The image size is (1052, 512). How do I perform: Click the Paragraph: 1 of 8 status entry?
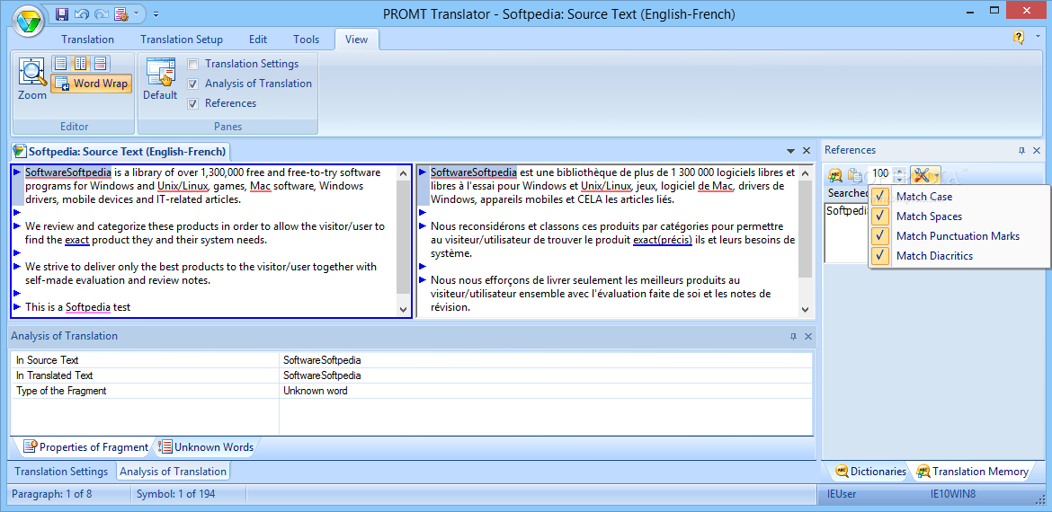click(51, 495)
